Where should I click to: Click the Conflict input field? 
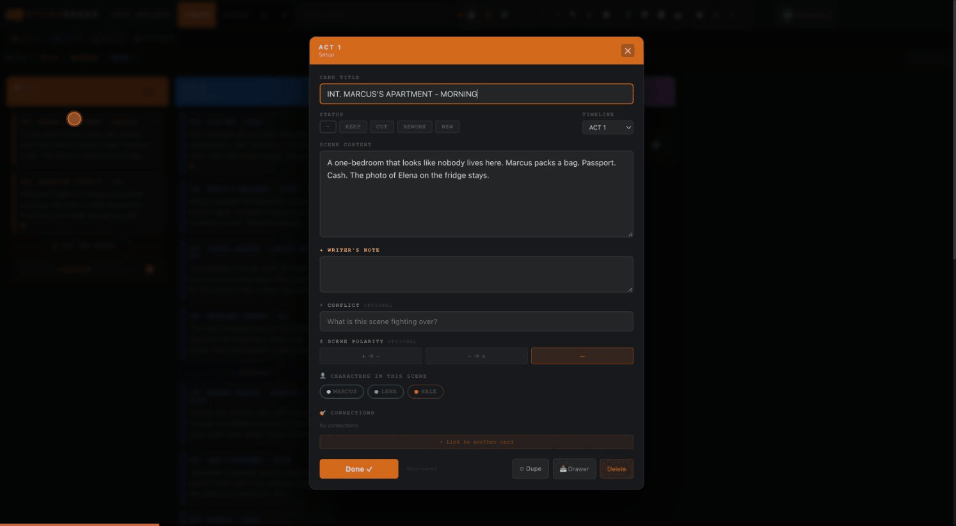click(x=476, y=321)
